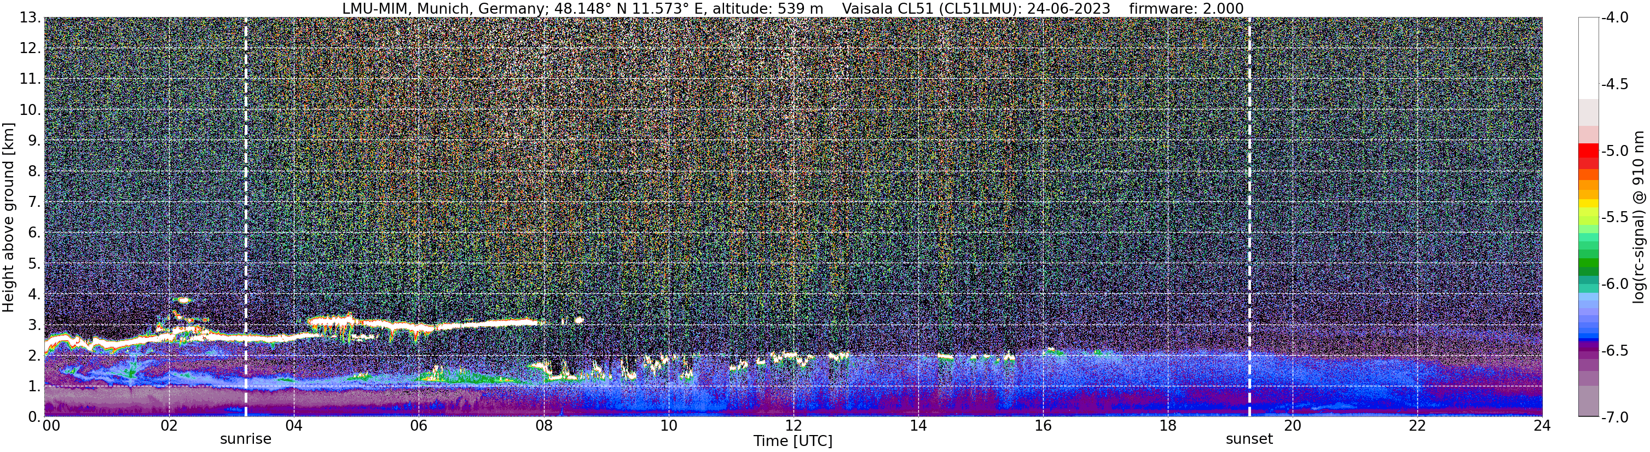Click the '14' time axis tick label
The image size is (1650, 452).
pos(918,426)
